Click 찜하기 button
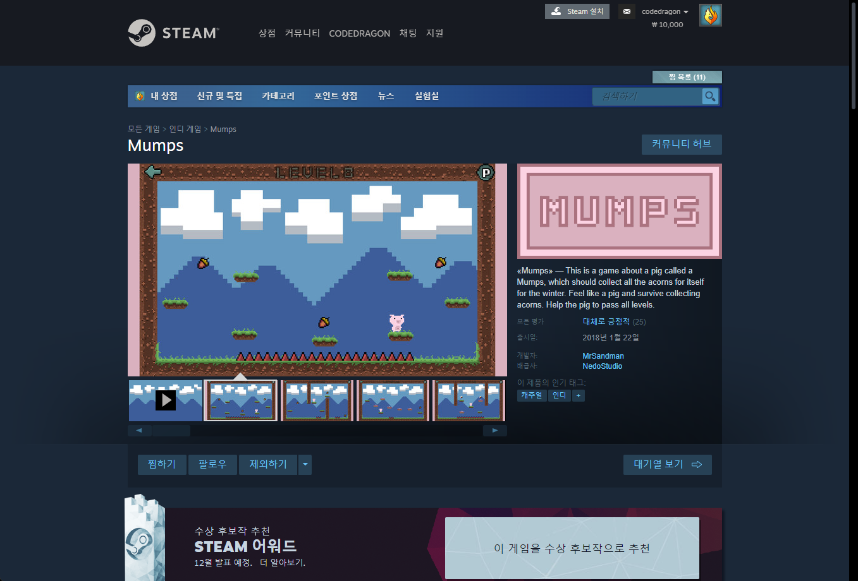 pos(162,465)
